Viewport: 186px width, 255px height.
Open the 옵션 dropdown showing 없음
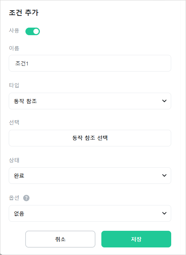(90, 213)
